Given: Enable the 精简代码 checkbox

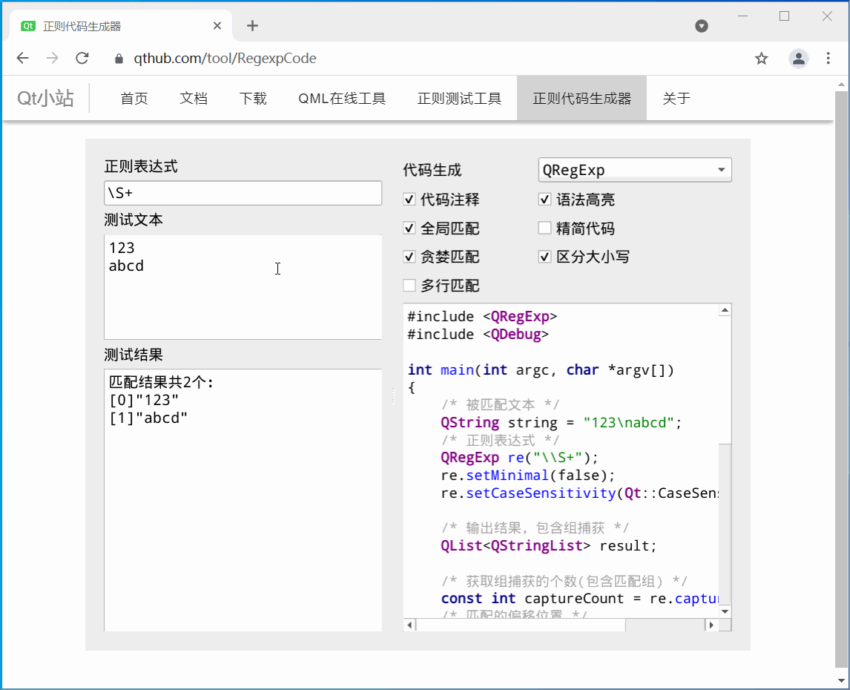Looking at the screenshot, I should [544, 229].
